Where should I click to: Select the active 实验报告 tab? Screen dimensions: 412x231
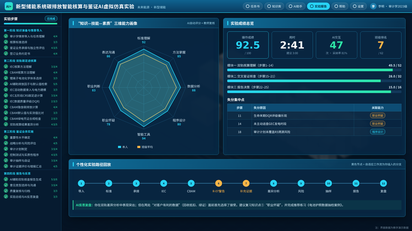click(318, 6)
